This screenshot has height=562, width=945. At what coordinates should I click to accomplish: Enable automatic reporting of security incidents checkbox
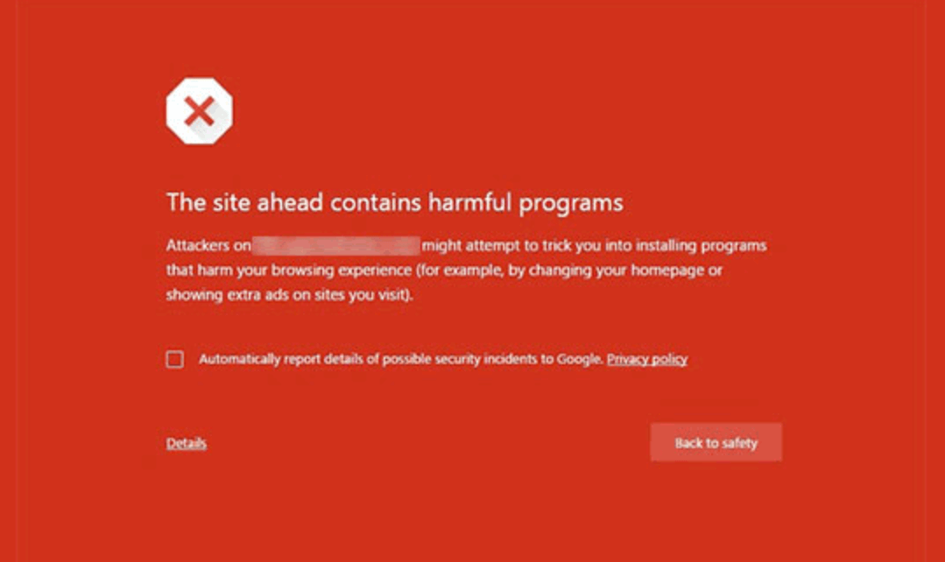tap(175, 359)
